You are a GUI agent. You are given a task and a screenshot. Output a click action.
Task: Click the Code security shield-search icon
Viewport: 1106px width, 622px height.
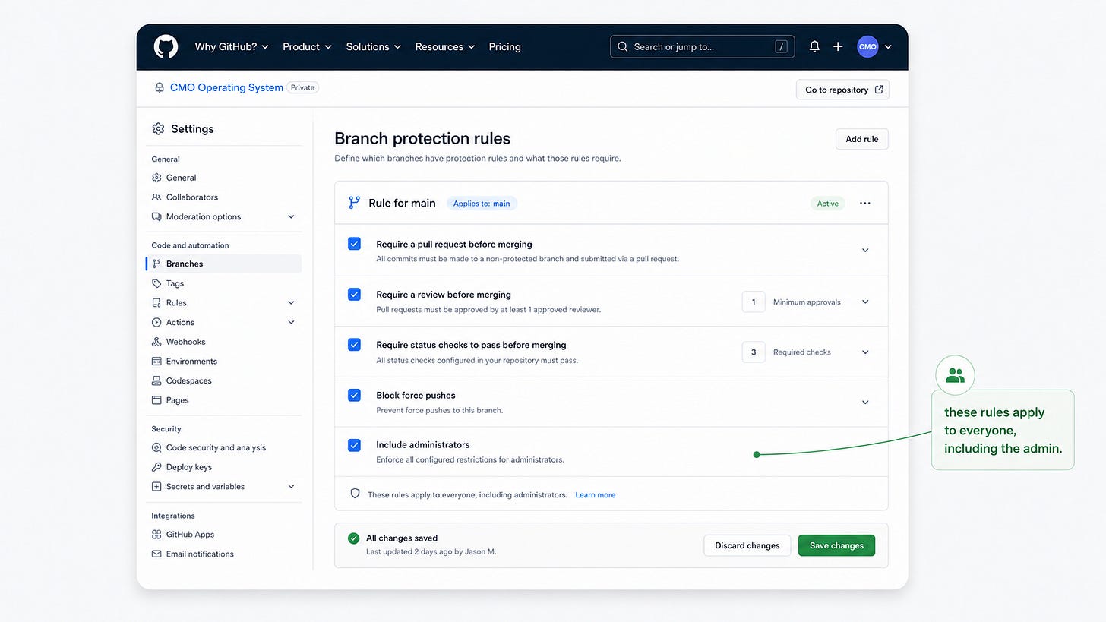click(156, 447)
